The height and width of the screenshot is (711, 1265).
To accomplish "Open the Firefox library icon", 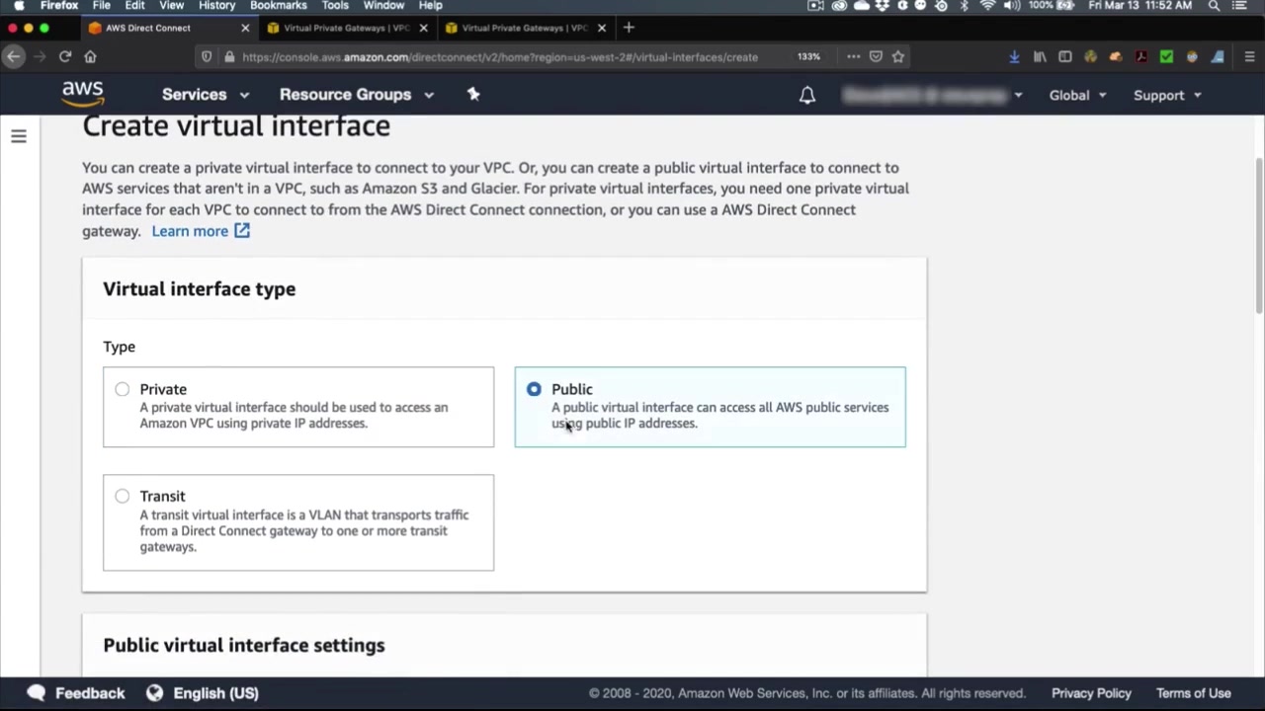I will [1040, 56].
